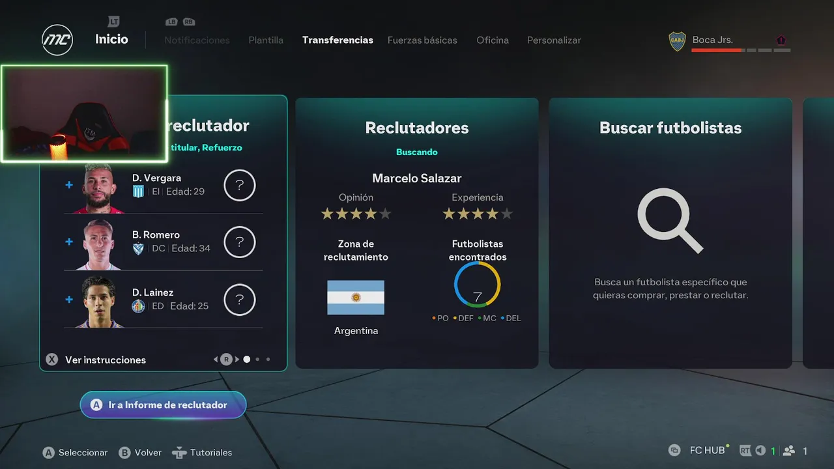The height and width of the screenshot is (469, 834).
Task: Click the Futbolistas encontrados ring chart
Action: 478,285
